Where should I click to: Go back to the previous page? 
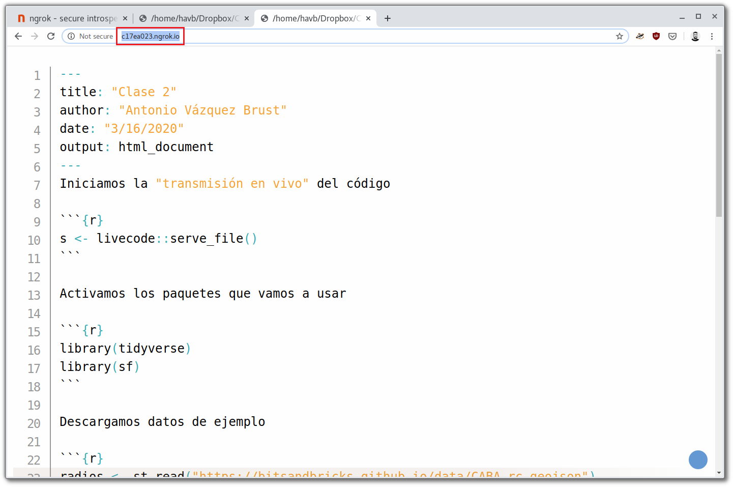(x=18, y=36)
